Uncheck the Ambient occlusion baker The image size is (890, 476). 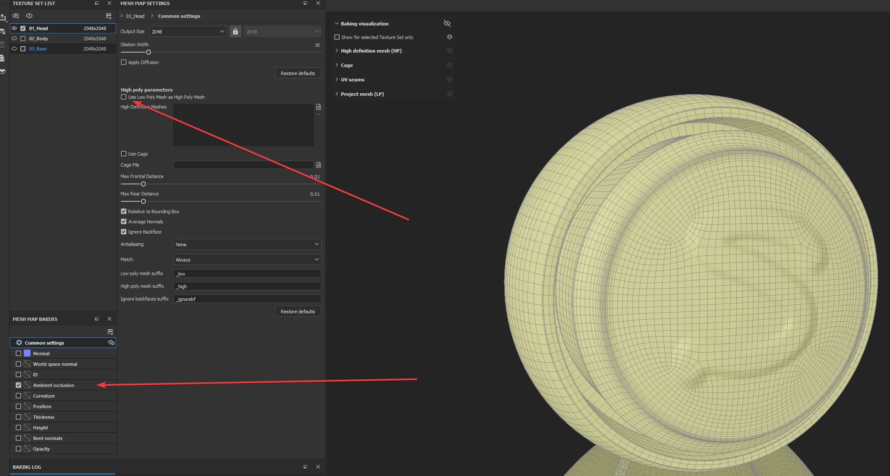(18, 385)
